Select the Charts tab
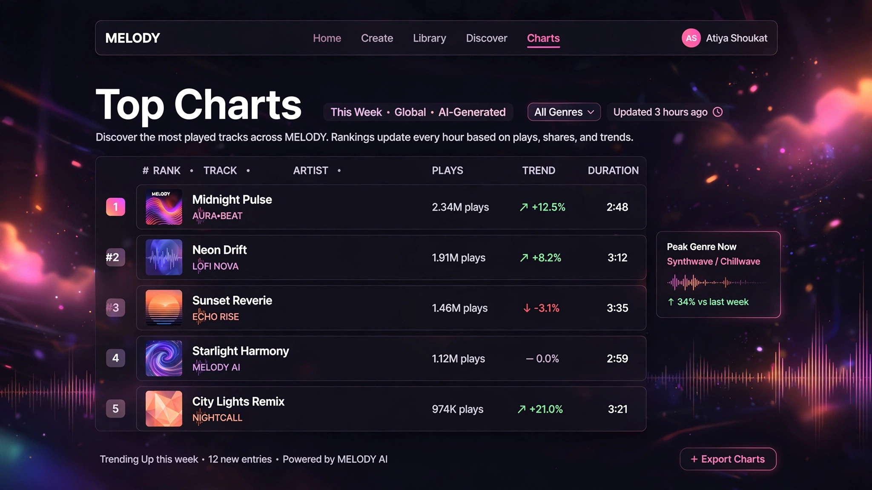The height and width of the screenshot is (490, 872). point(543,38)
